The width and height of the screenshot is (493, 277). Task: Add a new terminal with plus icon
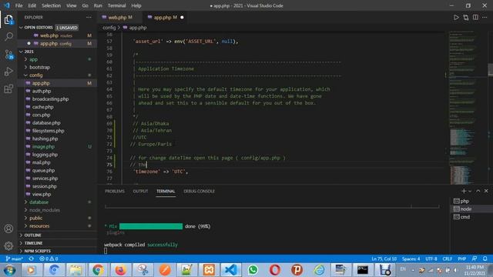464,191
